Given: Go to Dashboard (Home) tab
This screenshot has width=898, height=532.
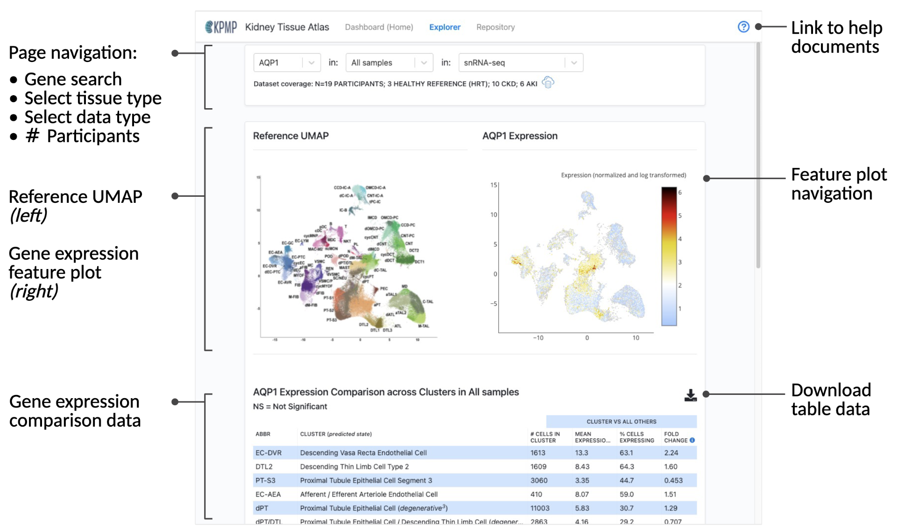Looking at the screenshot, I should click(379, 27).
